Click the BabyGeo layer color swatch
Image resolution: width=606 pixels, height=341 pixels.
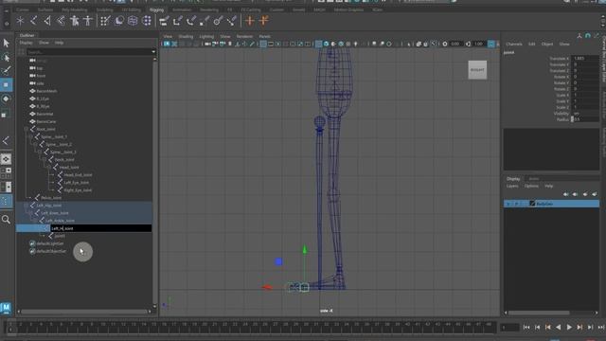[532, 204]
